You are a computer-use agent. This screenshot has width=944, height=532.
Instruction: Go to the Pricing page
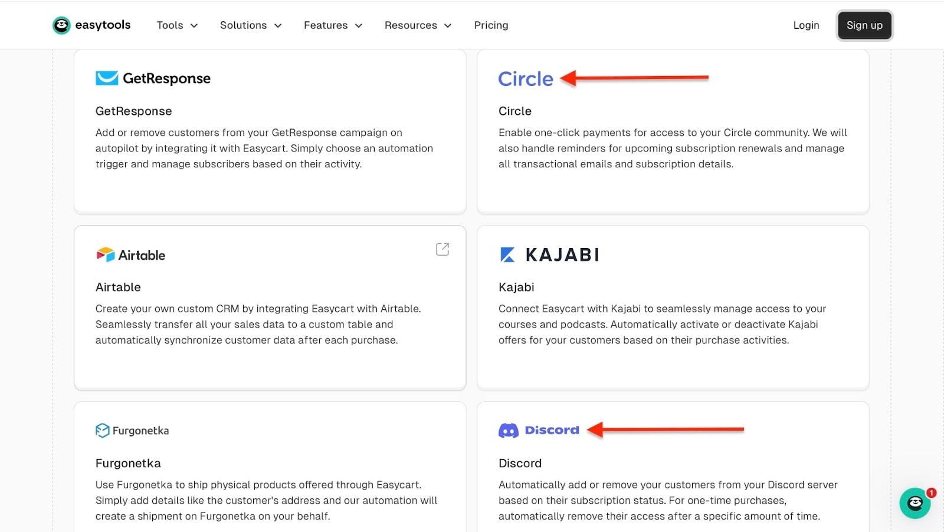tap(491, 25)
